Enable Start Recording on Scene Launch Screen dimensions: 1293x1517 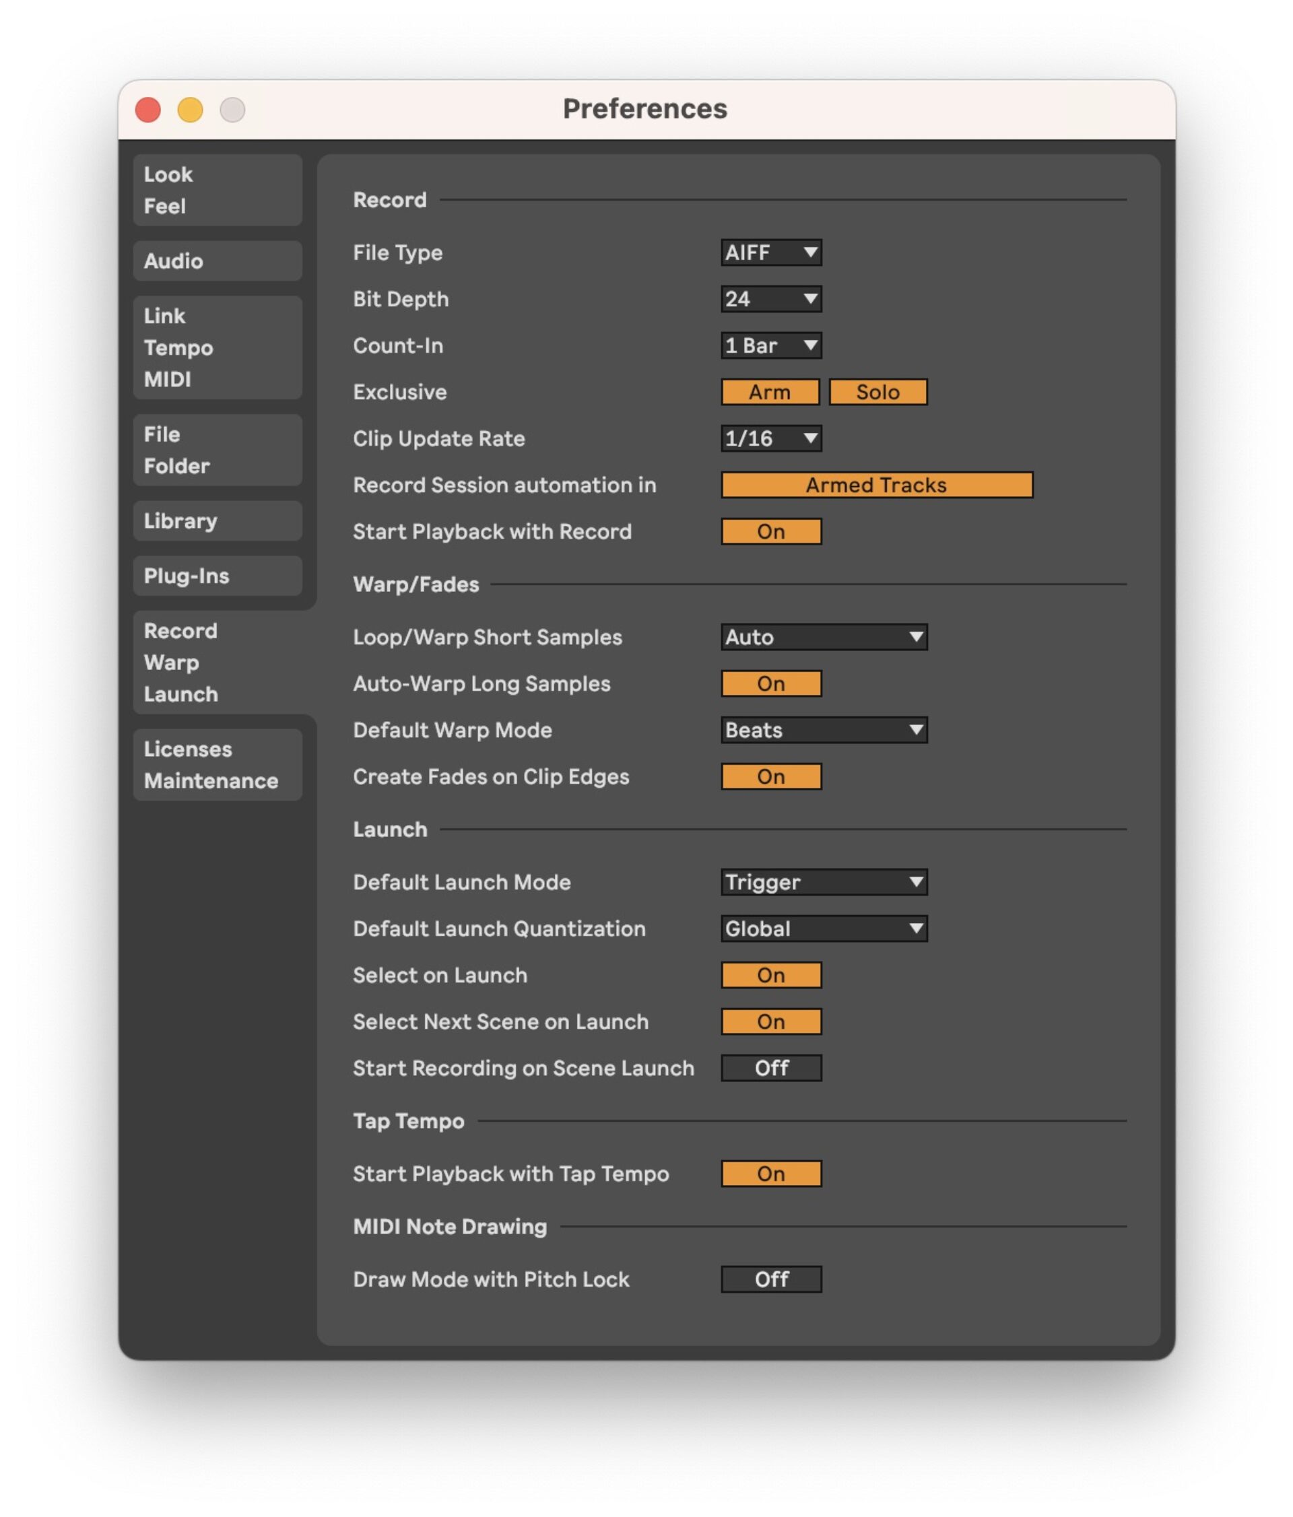click(x=770, y=1068)
